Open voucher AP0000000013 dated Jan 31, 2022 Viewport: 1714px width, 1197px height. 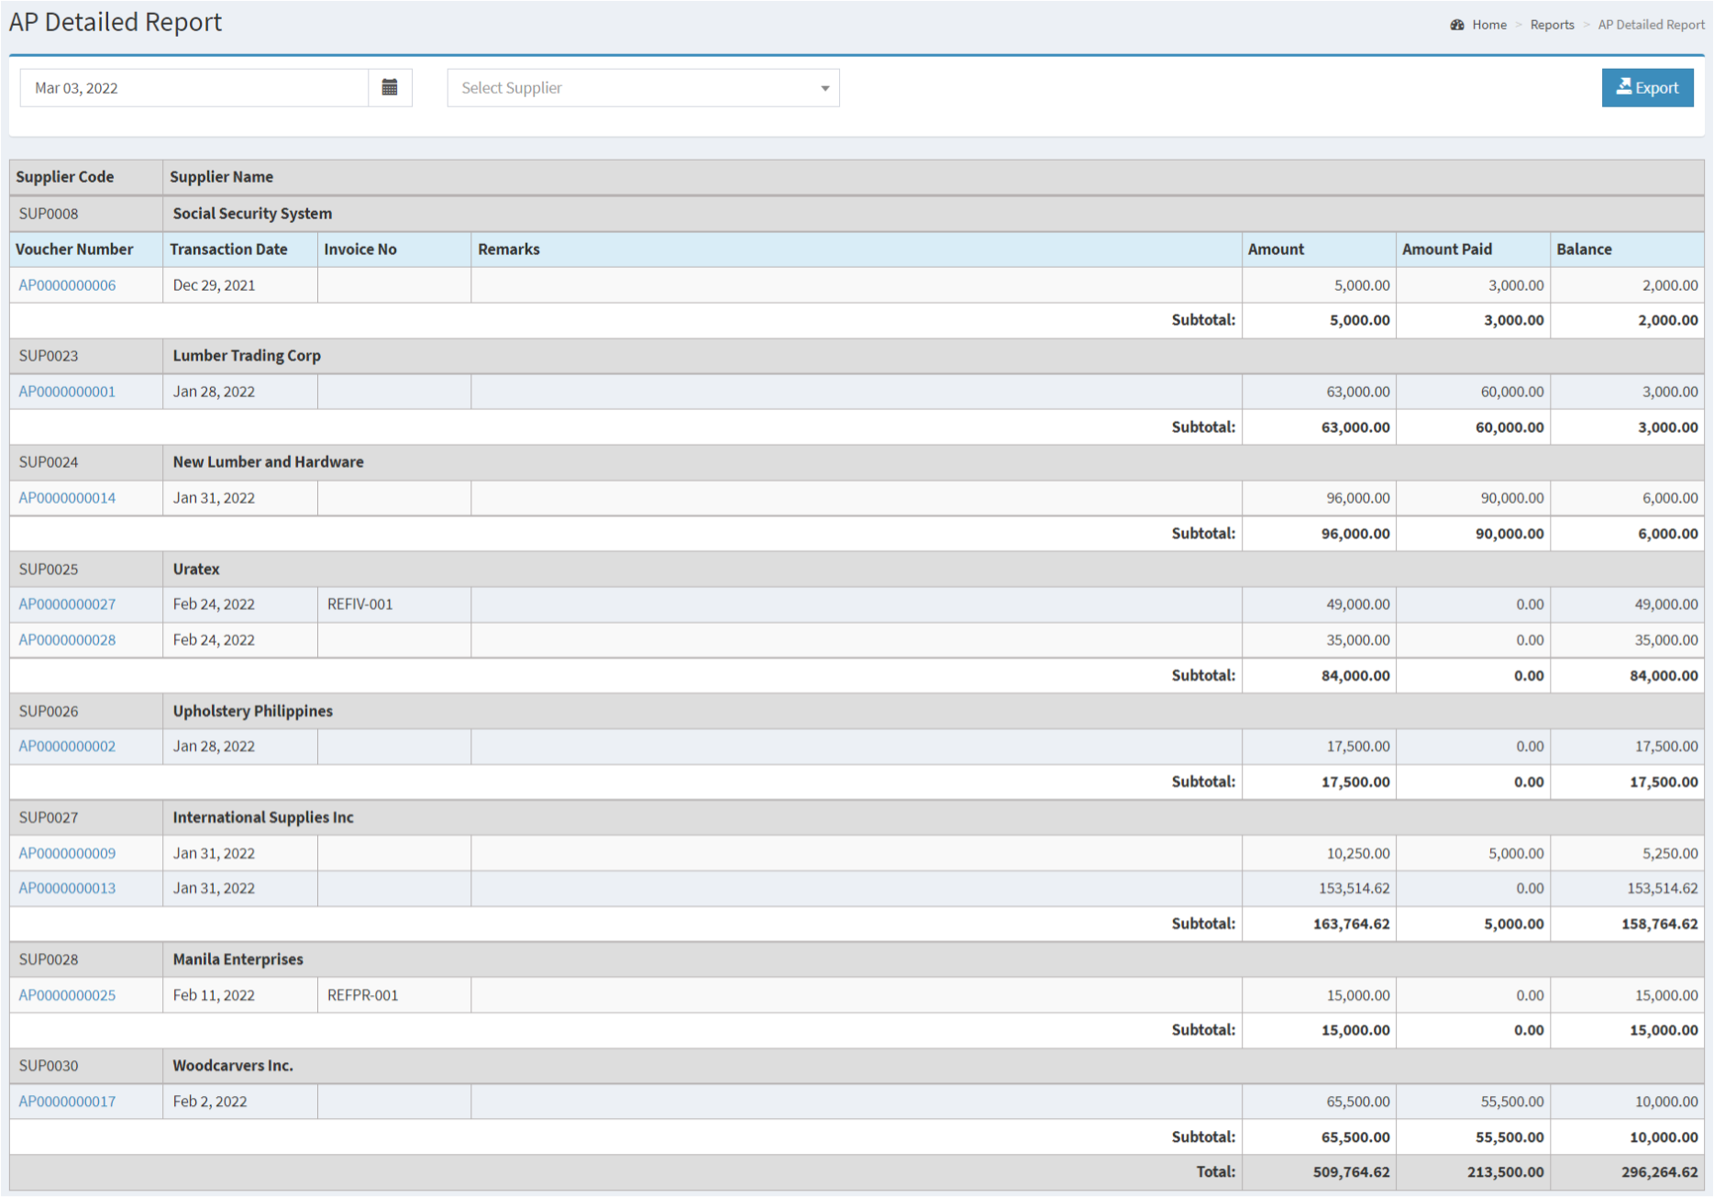coord(67,888)
